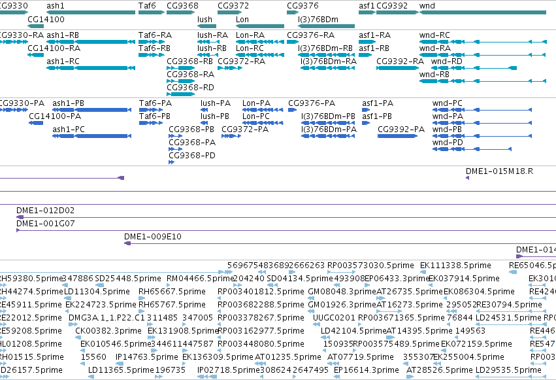
Task: Click the Lon-PA protein label
Action: coord(256,103)
